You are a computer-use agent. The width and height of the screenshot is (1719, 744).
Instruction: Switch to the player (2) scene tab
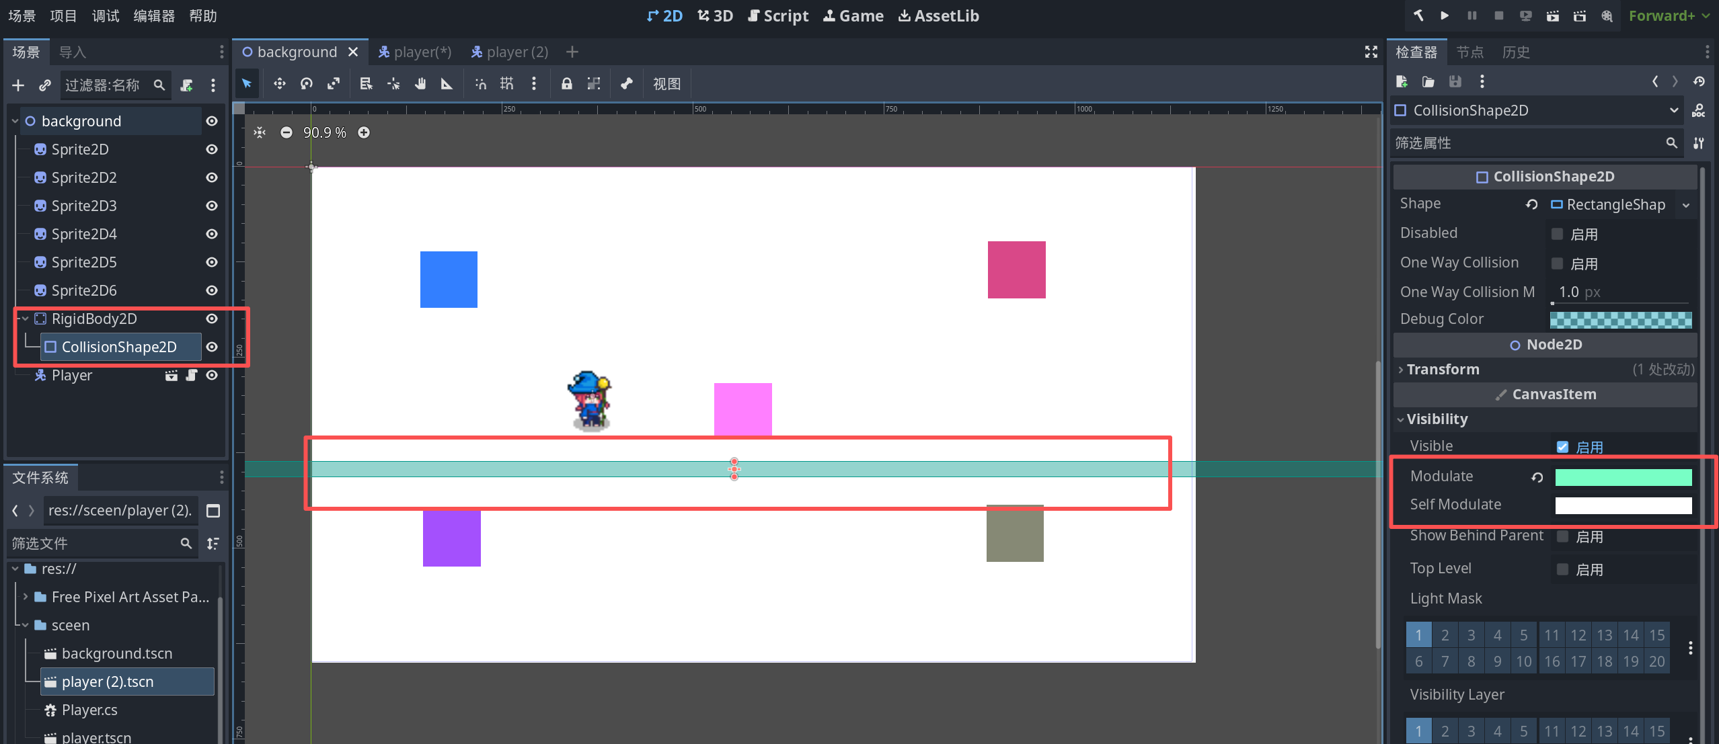pos(510,52)
